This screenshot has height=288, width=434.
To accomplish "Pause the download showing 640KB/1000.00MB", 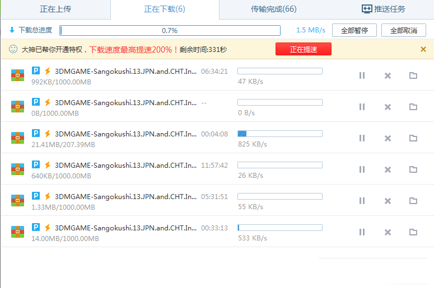I will click(x=362, y=169).
